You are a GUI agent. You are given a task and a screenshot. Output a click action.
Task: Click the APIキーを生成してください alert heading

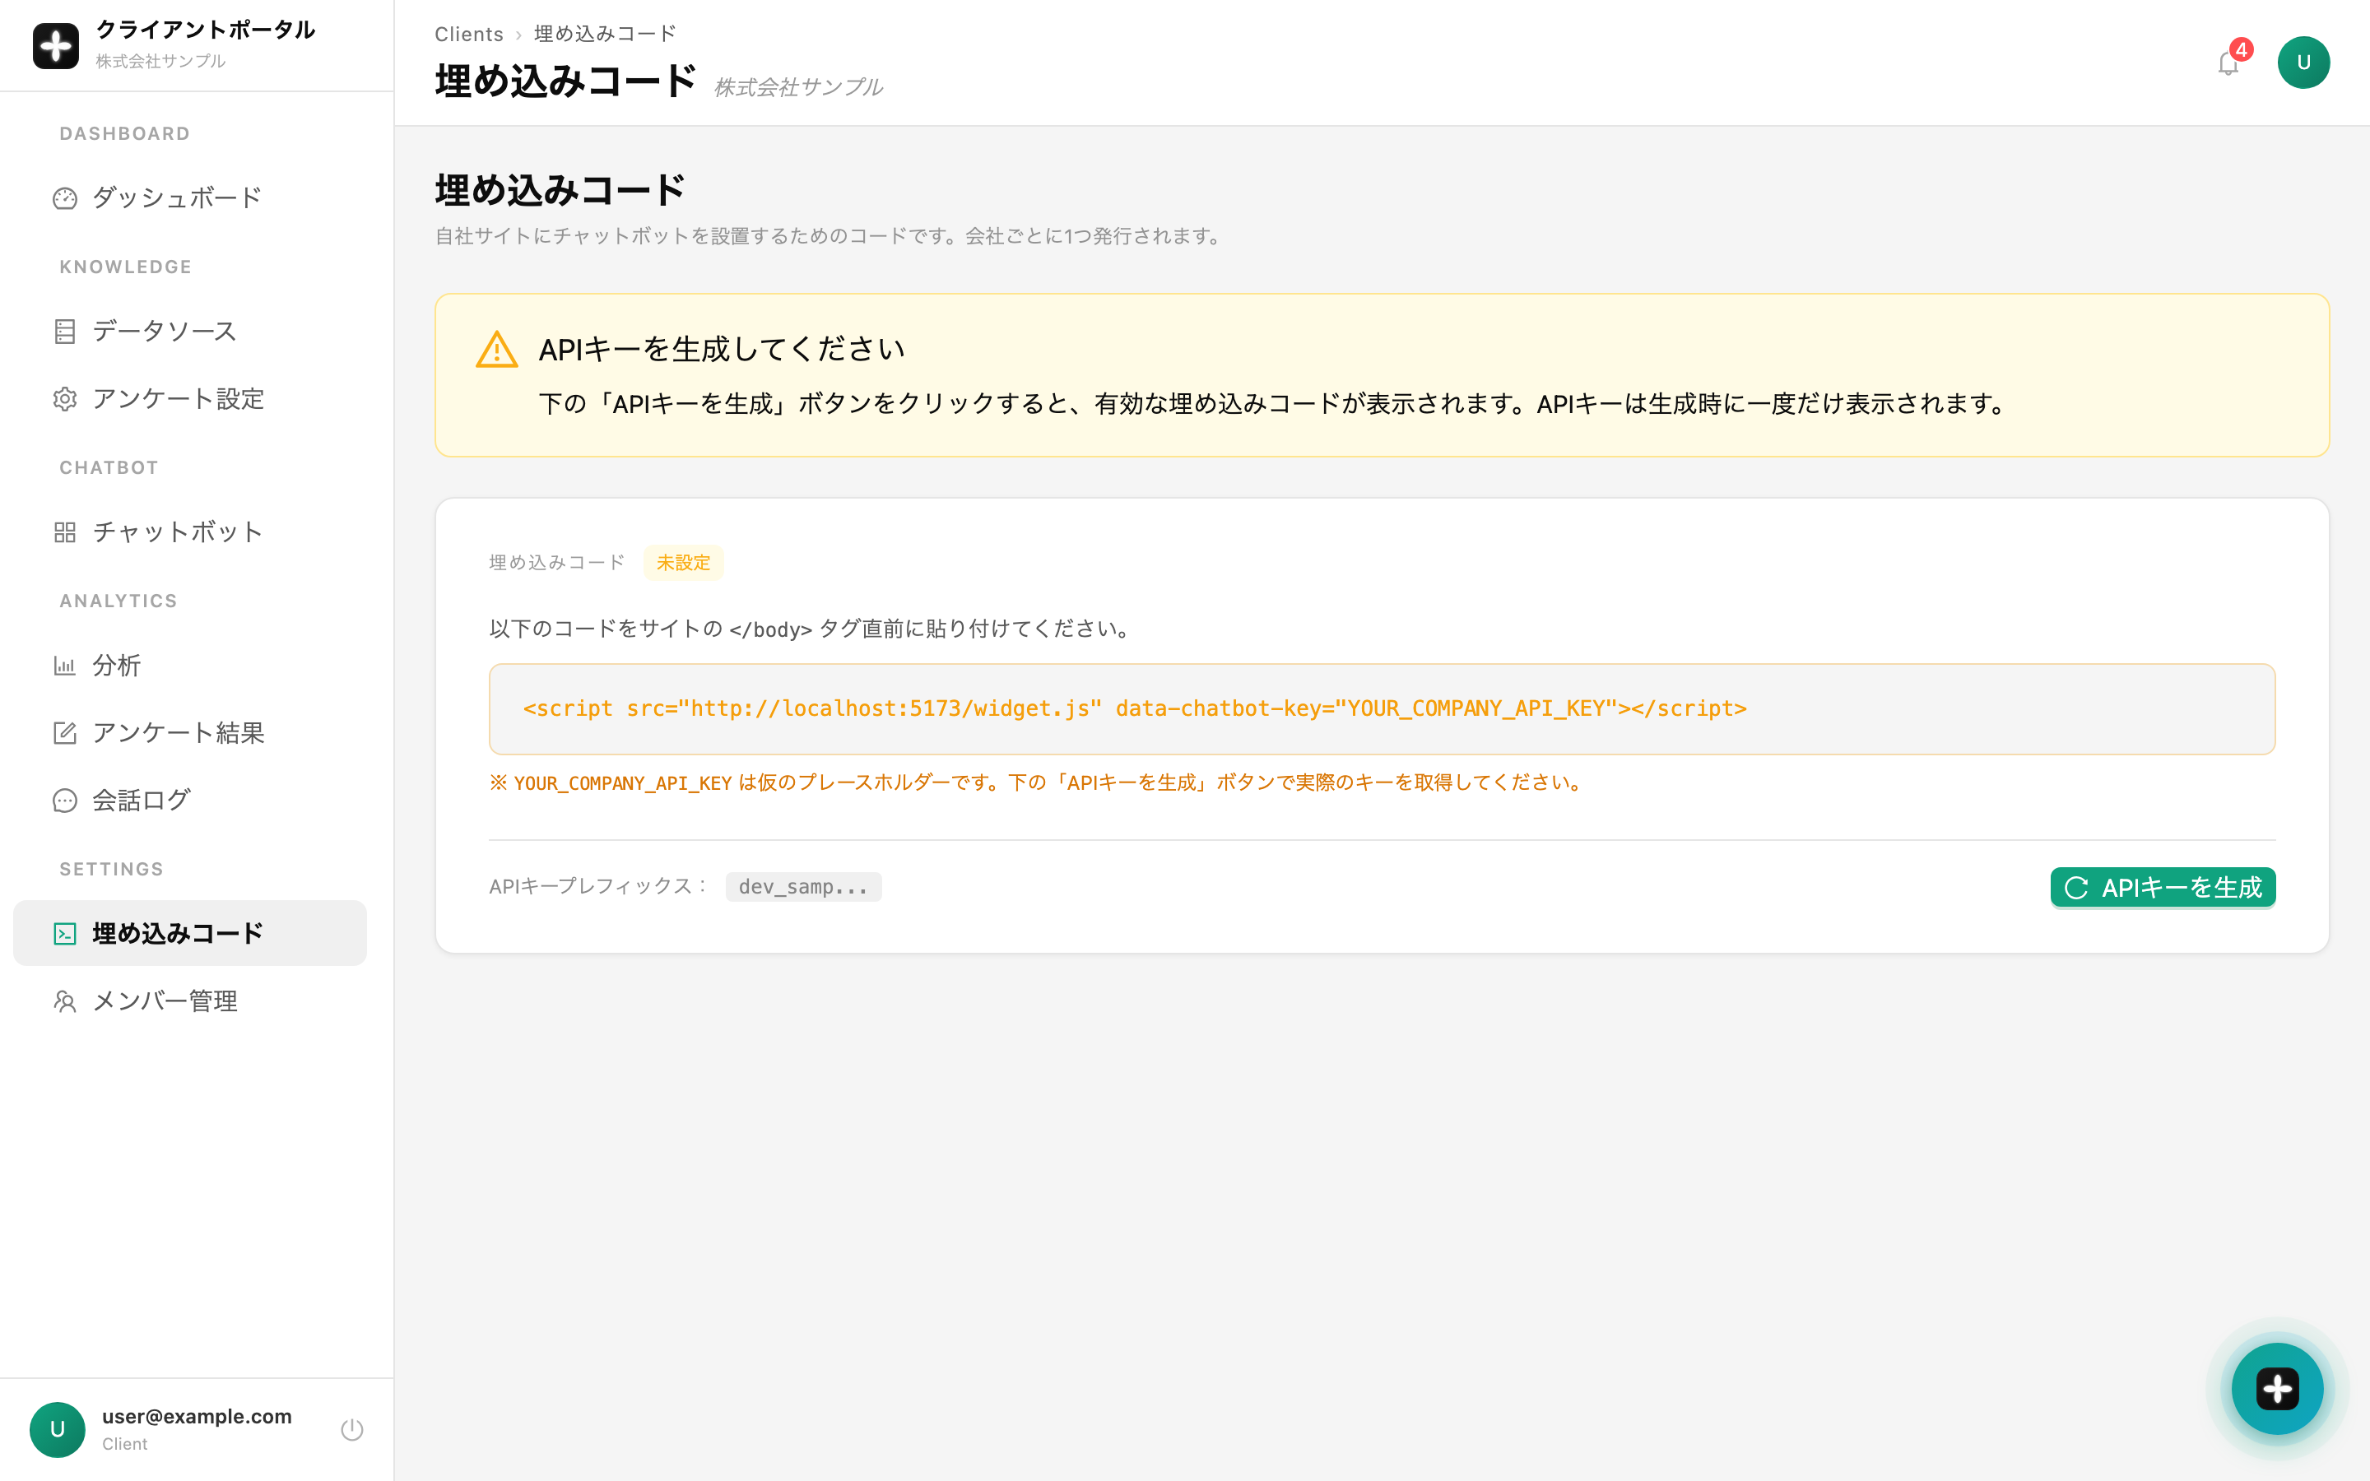click(x=722, y=349)
